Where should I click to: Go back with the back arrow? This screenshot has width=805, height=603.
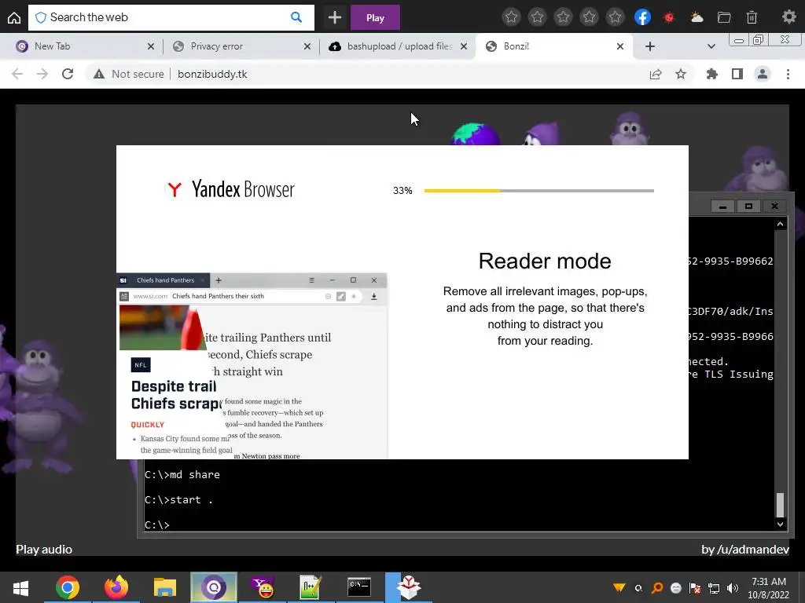point(17,74)
